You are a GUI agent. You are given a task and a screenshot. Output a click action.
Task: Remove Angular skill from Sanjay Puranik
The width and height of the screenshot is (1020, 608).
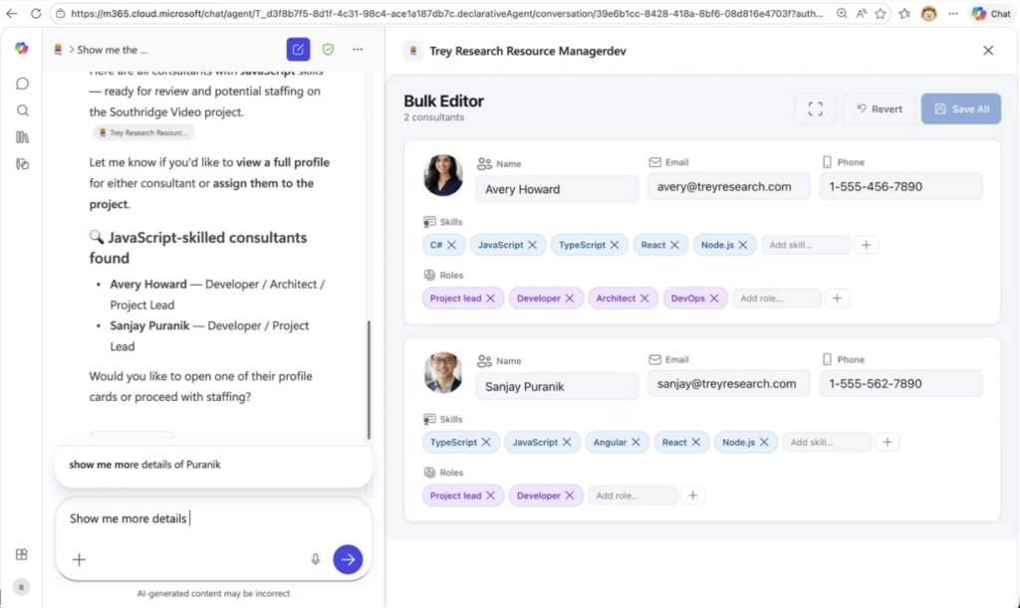[x=635, y=442]
